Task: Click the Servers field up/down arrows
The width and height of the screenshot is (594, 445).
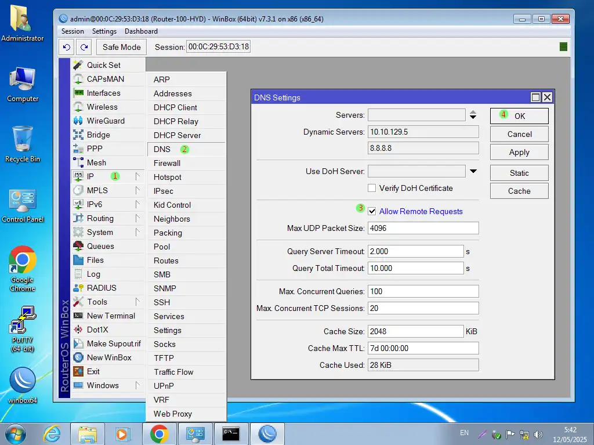Action: (473, 115)
